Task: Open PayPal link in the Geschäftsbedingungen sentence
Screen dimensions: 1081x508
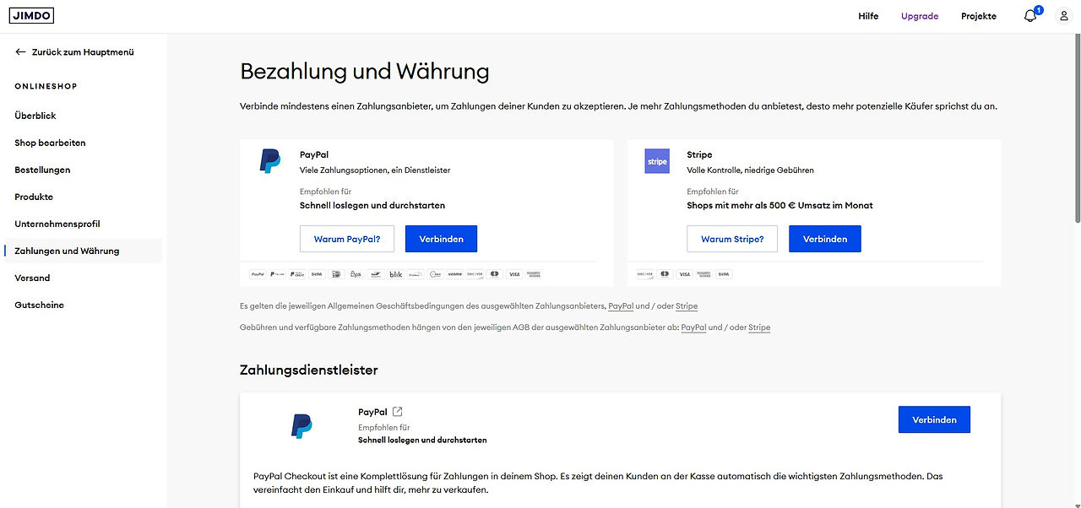Action: coord(621,306)
